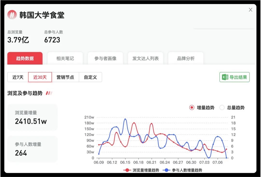
Task: Select the 自定义 time range option
Action: coord(90,77)
